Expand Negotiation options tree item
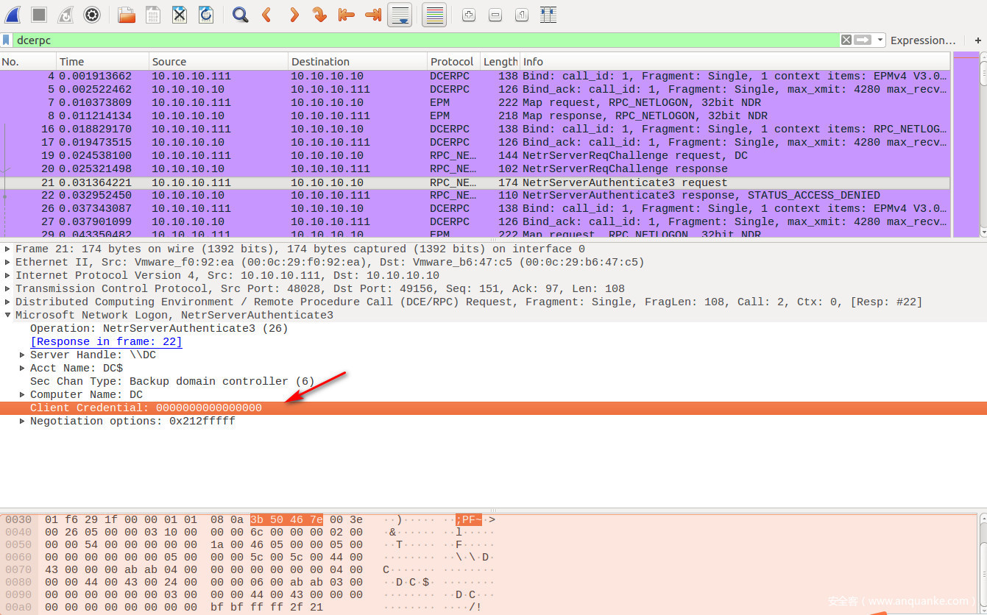This screenshot has height=615, width=987. pos(23,422)
